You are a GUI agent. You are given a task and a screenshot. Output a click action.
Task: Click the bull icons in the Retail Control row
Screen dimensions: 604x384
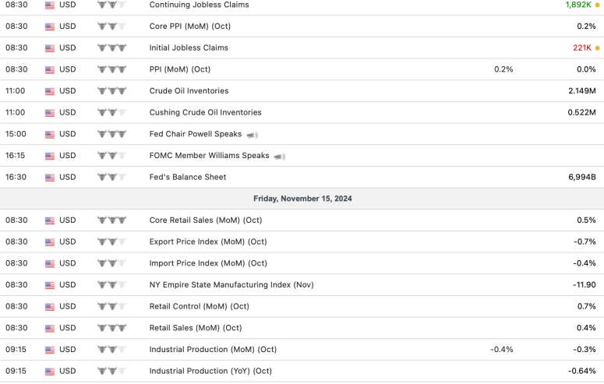click(111, 307)
